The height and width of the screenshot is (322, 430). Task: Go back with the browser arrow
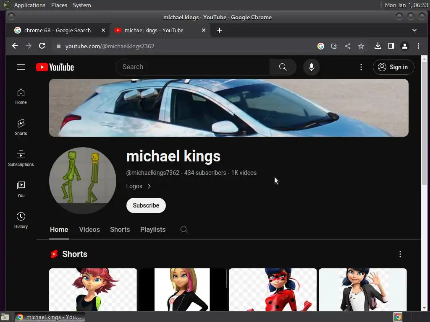(15, 46)
